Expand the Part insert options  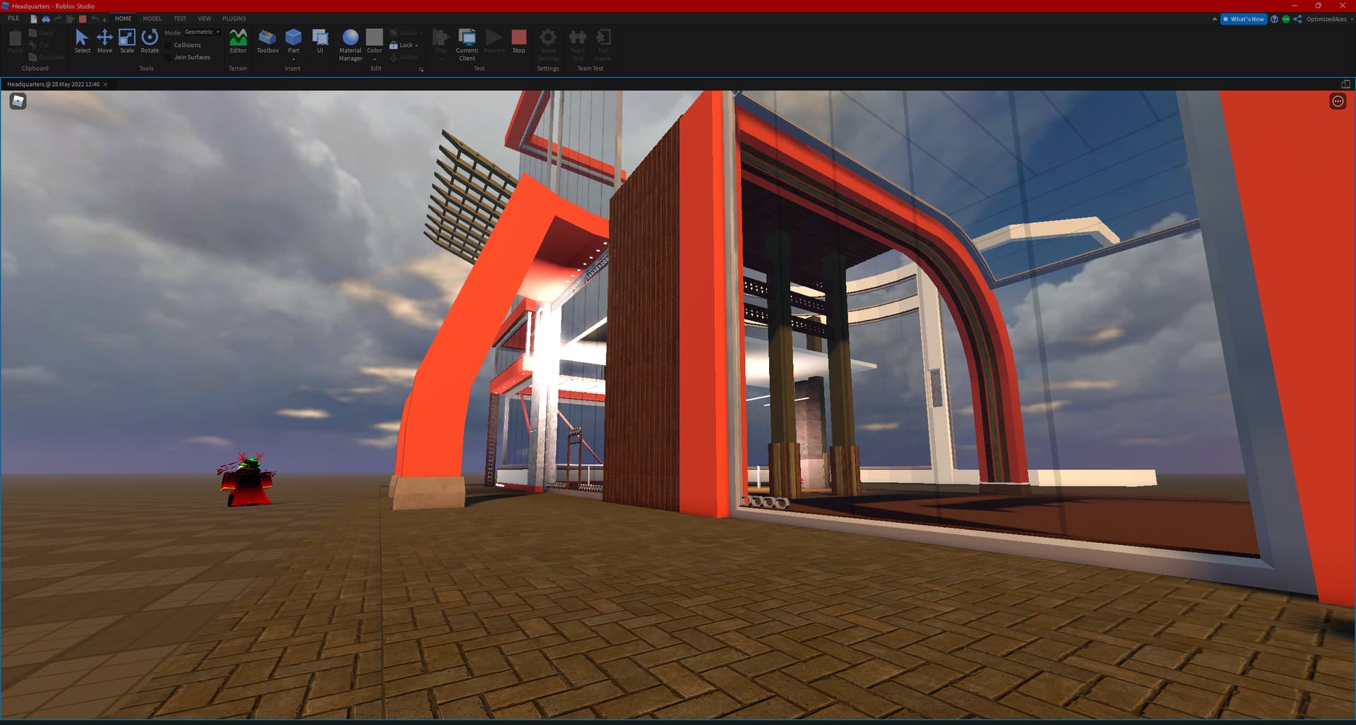tap(293, 58)
